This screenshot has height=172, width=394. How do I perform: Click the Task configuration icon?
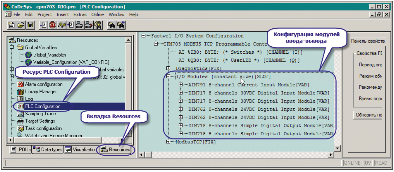click(x=20, y=128)
